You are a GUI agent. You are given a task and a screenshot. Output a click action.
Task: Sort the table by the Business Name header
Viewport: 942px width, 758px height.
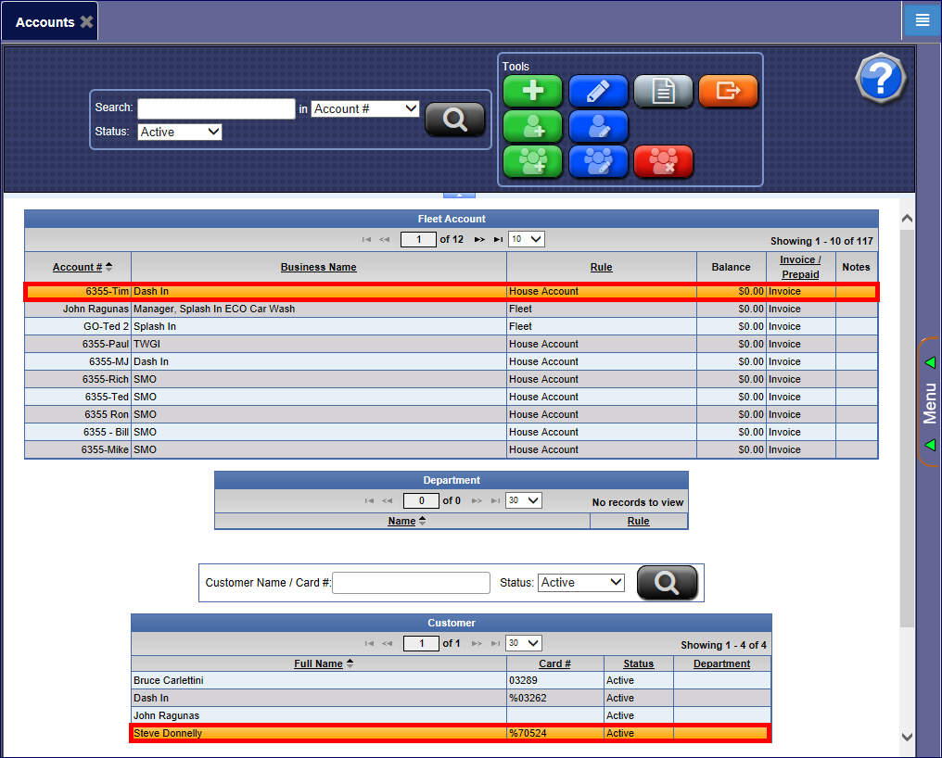tap(318, 267)
